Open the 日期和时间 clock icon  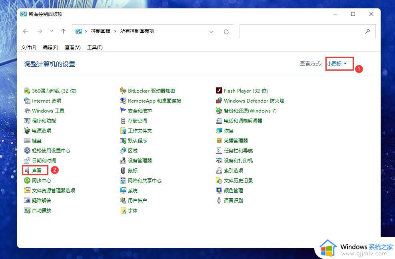click(27, 161)
